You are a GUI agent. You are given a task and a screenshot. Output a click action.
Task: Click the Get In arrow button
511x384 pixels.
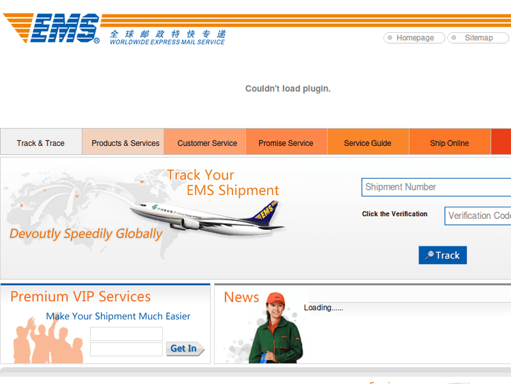(185, 349)
